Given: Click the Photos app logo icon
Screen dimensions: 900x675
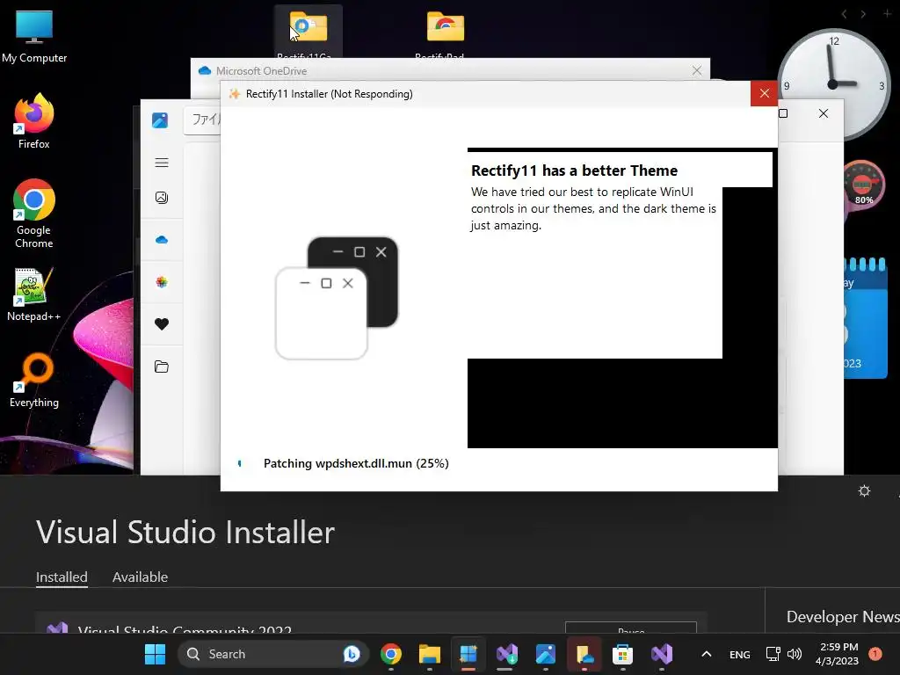Looking at the screenshot, I should coord(160,120).
